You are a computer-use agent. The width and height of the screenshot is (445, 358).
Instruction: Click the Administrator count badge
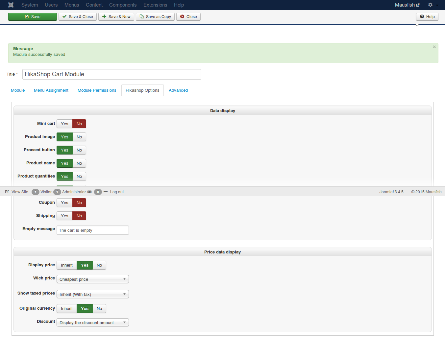coord(57,192)
